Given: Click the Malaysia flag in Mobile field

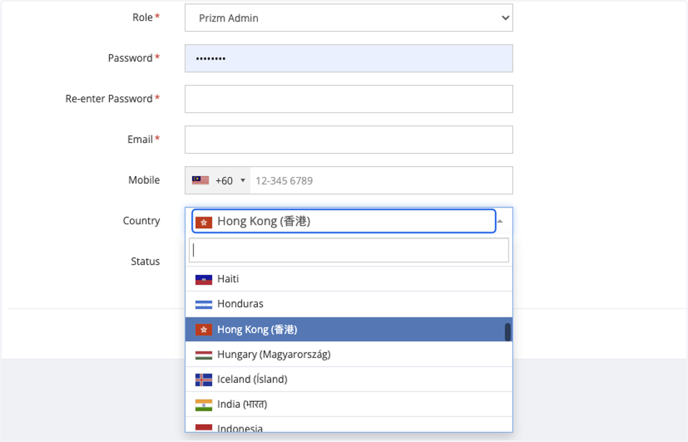Looking at the screenshot, I should click(x=200, y=180).
